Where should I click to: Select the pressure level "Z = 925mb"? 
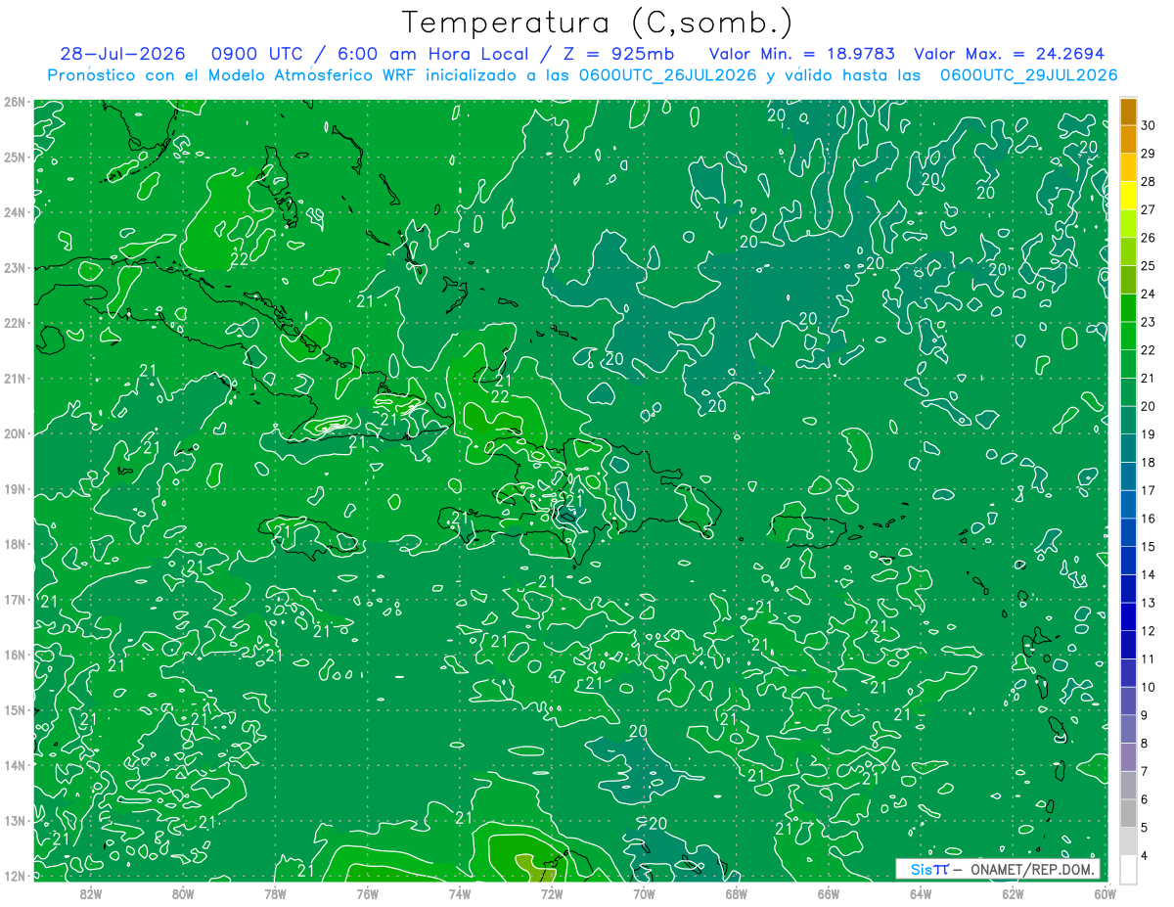click(x=620, y=55)
